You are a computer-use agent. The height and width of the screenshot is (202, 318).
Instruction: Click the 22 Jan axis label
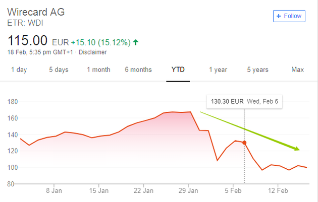point(144,191)
